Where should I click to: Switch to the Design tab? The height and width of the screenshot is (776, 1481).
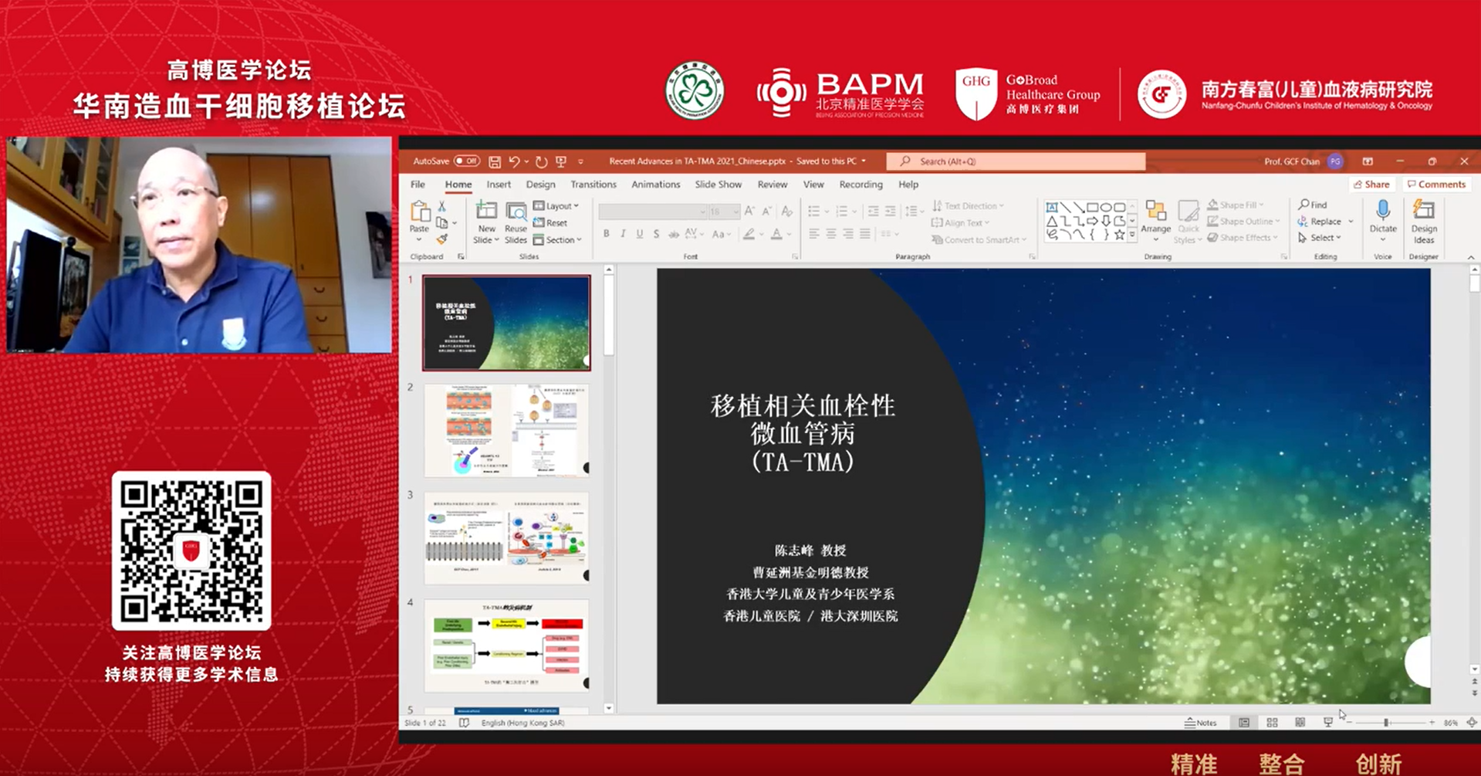540,185
